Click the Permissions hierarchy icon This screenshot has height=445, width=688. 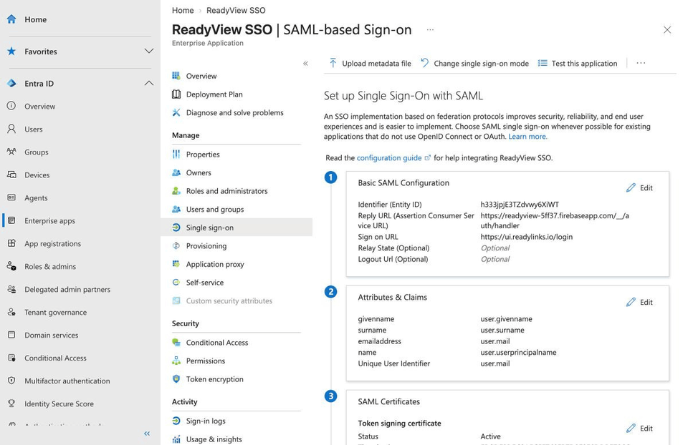[x=176, y=361]
